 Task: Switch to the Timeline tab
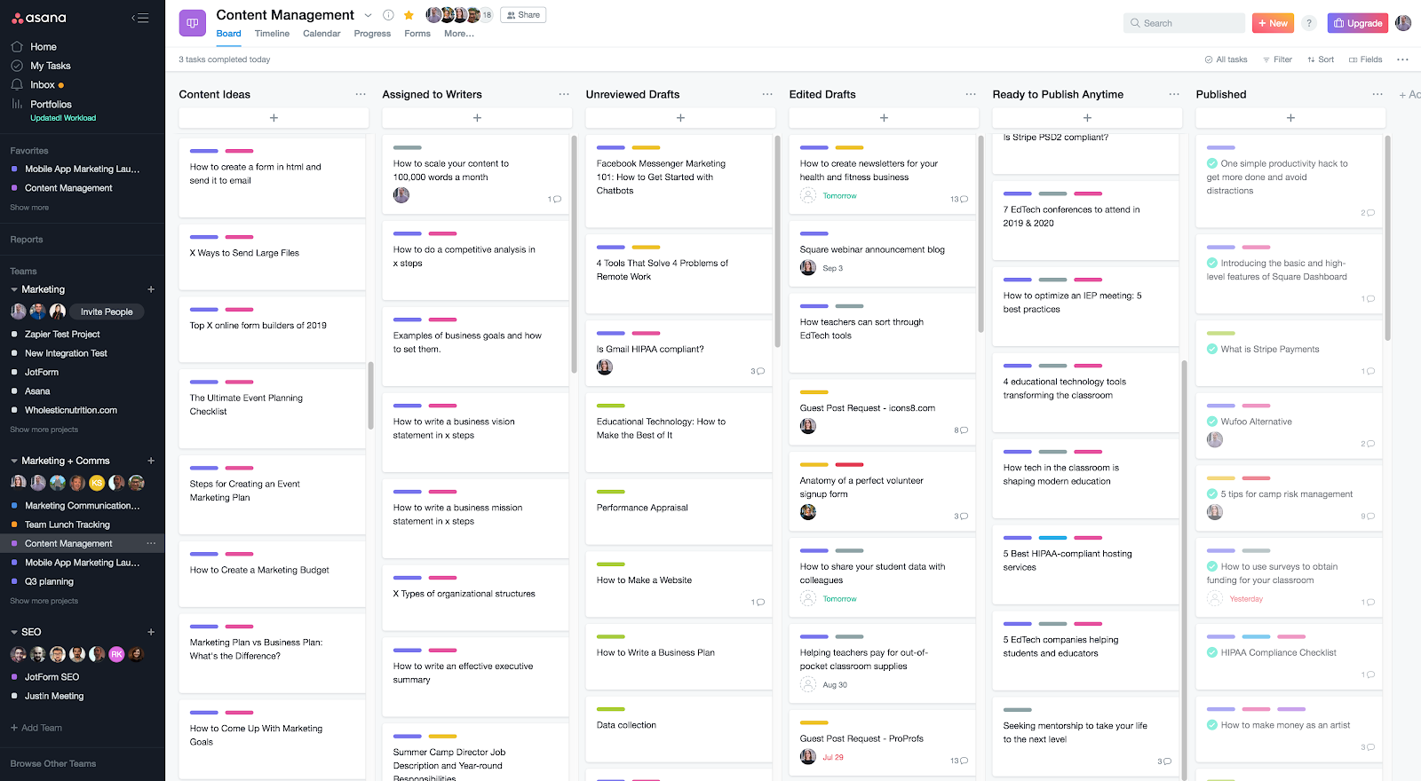tap(272, 34)
